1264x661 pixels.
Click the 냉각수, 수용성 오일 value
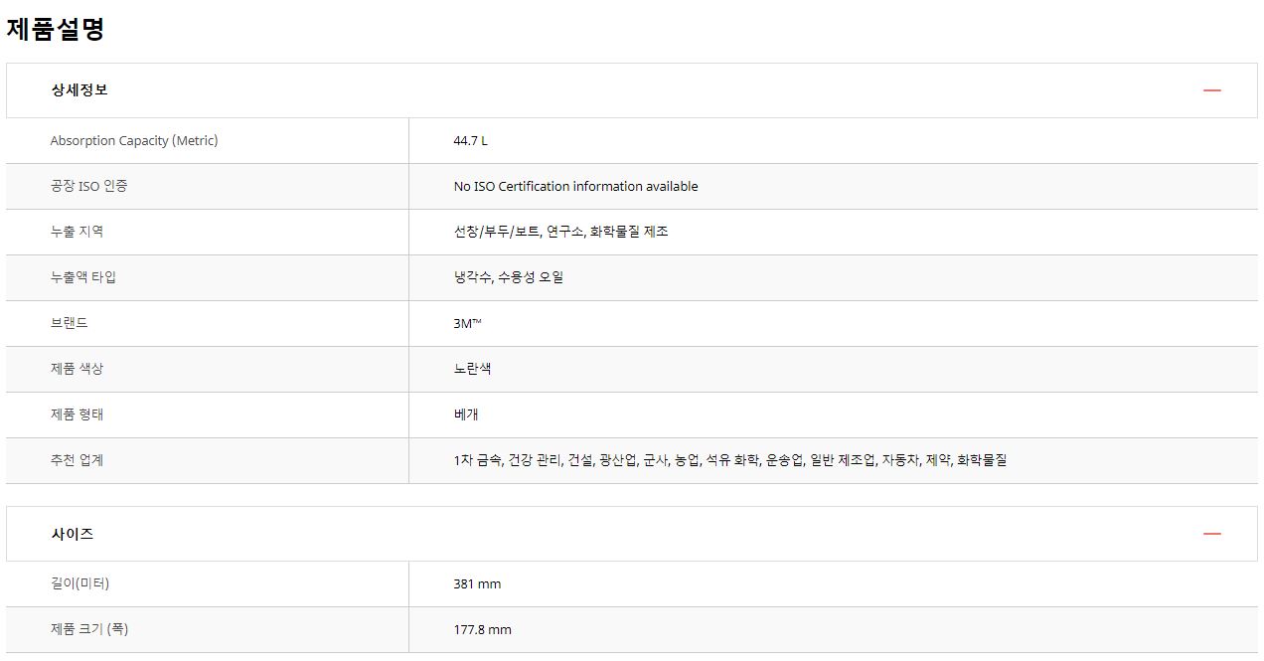click(509, 277)
